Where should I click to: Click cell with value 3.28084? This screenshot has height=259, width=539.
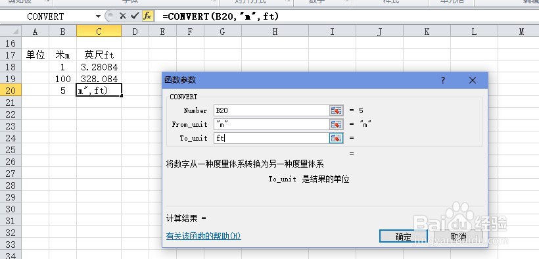99,67
